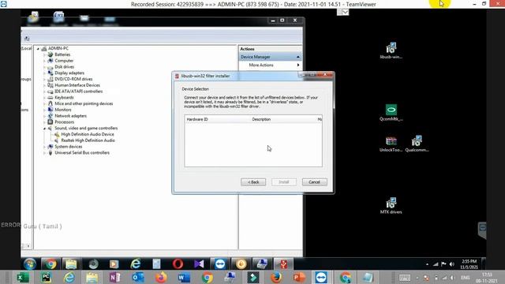The height and width of the screenshot is (284, 505).
Task: Select IDE ATA/ATAPI controllers
Action: pos(79,92)
